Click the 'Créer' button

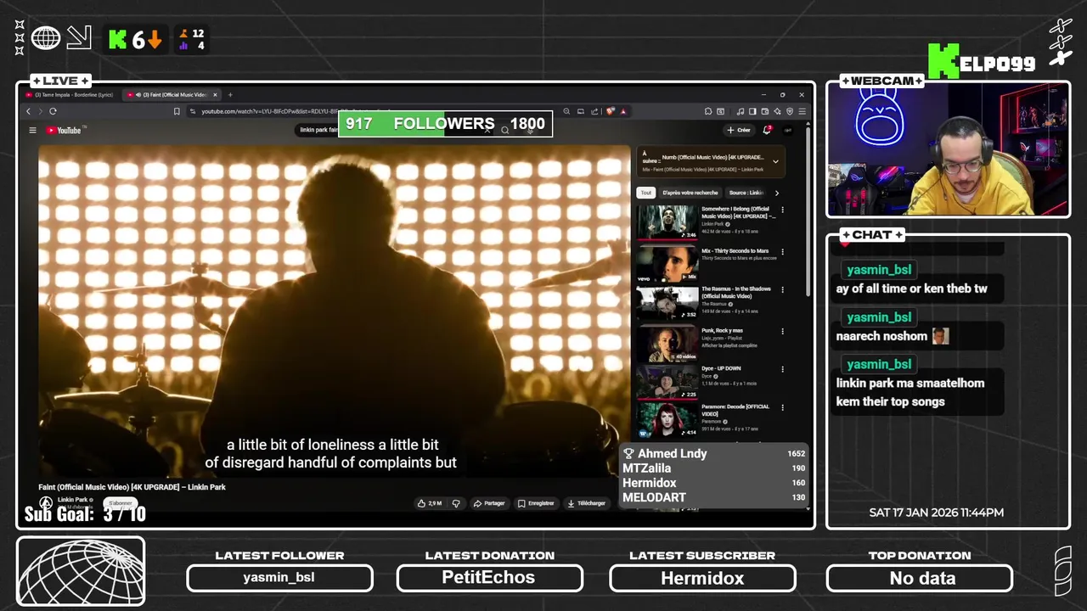tap(738, 130)
